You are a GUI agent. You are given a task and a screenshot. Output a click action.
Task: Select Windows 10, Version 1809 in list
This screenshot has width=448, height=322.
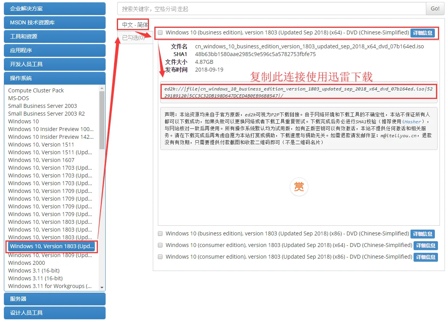pos(50,255)
